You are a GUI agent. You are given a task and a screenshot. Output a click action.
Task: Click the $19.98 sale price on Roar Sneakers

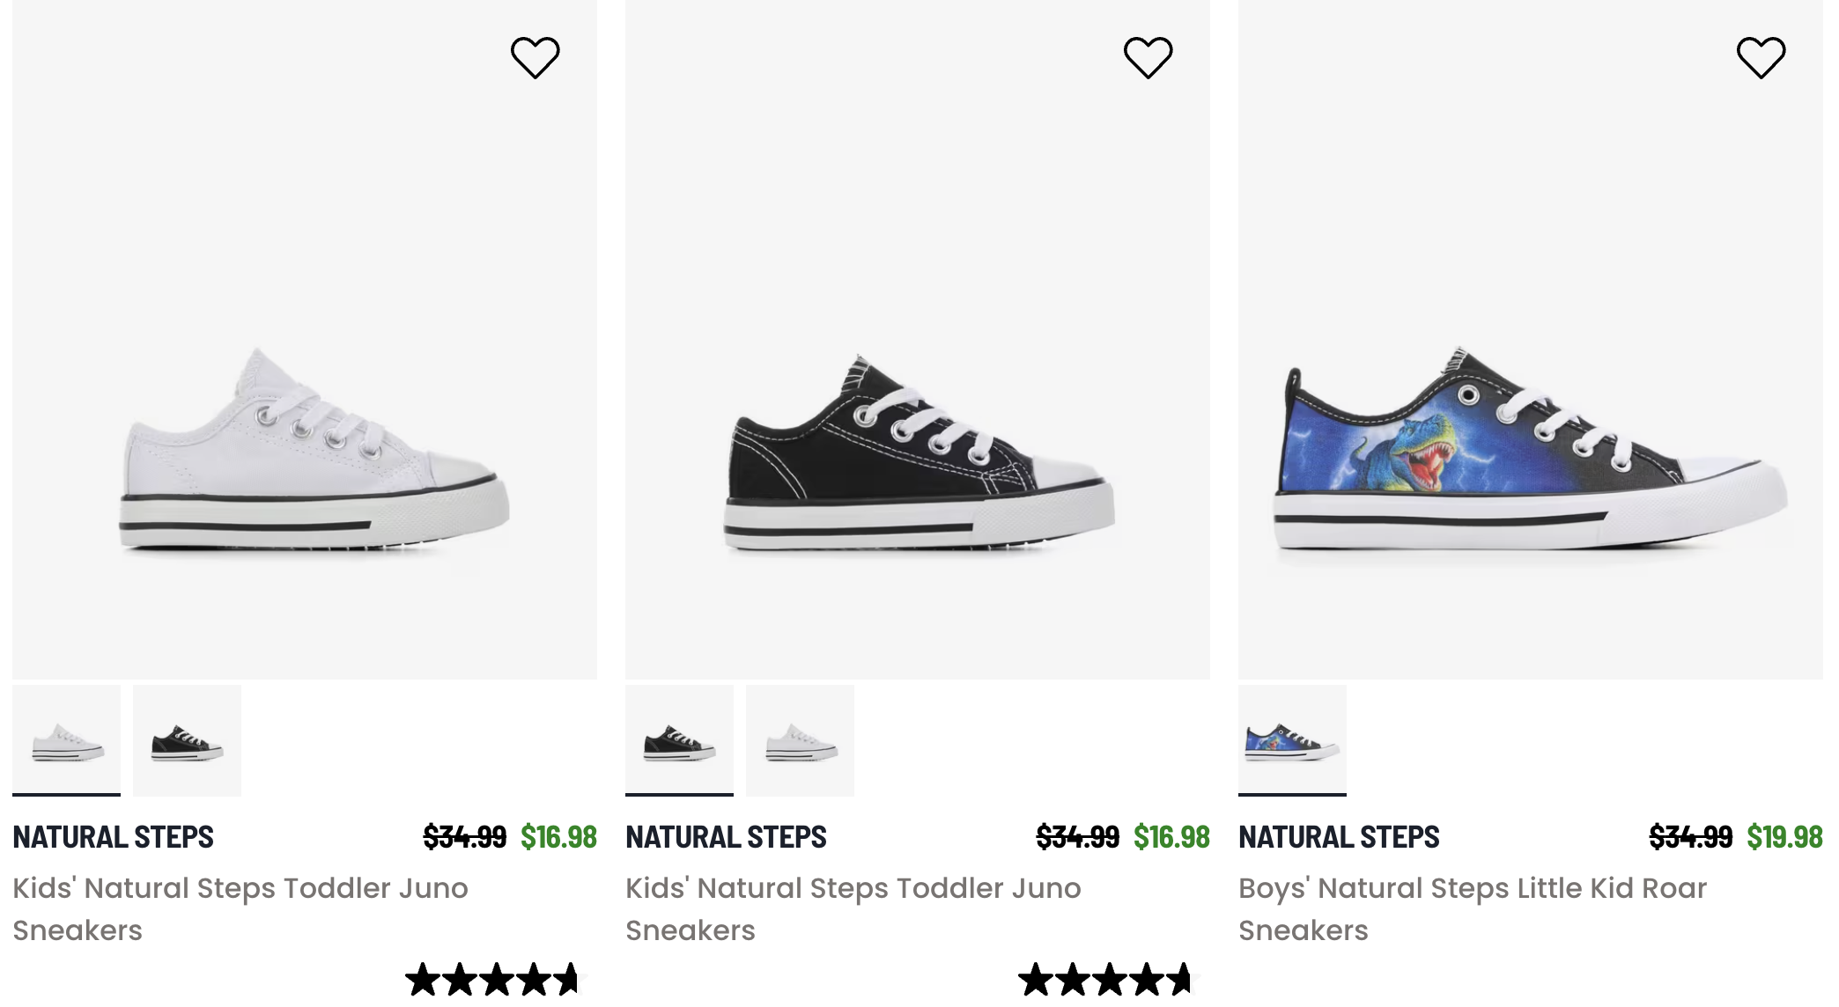(x=1784, y=837)
